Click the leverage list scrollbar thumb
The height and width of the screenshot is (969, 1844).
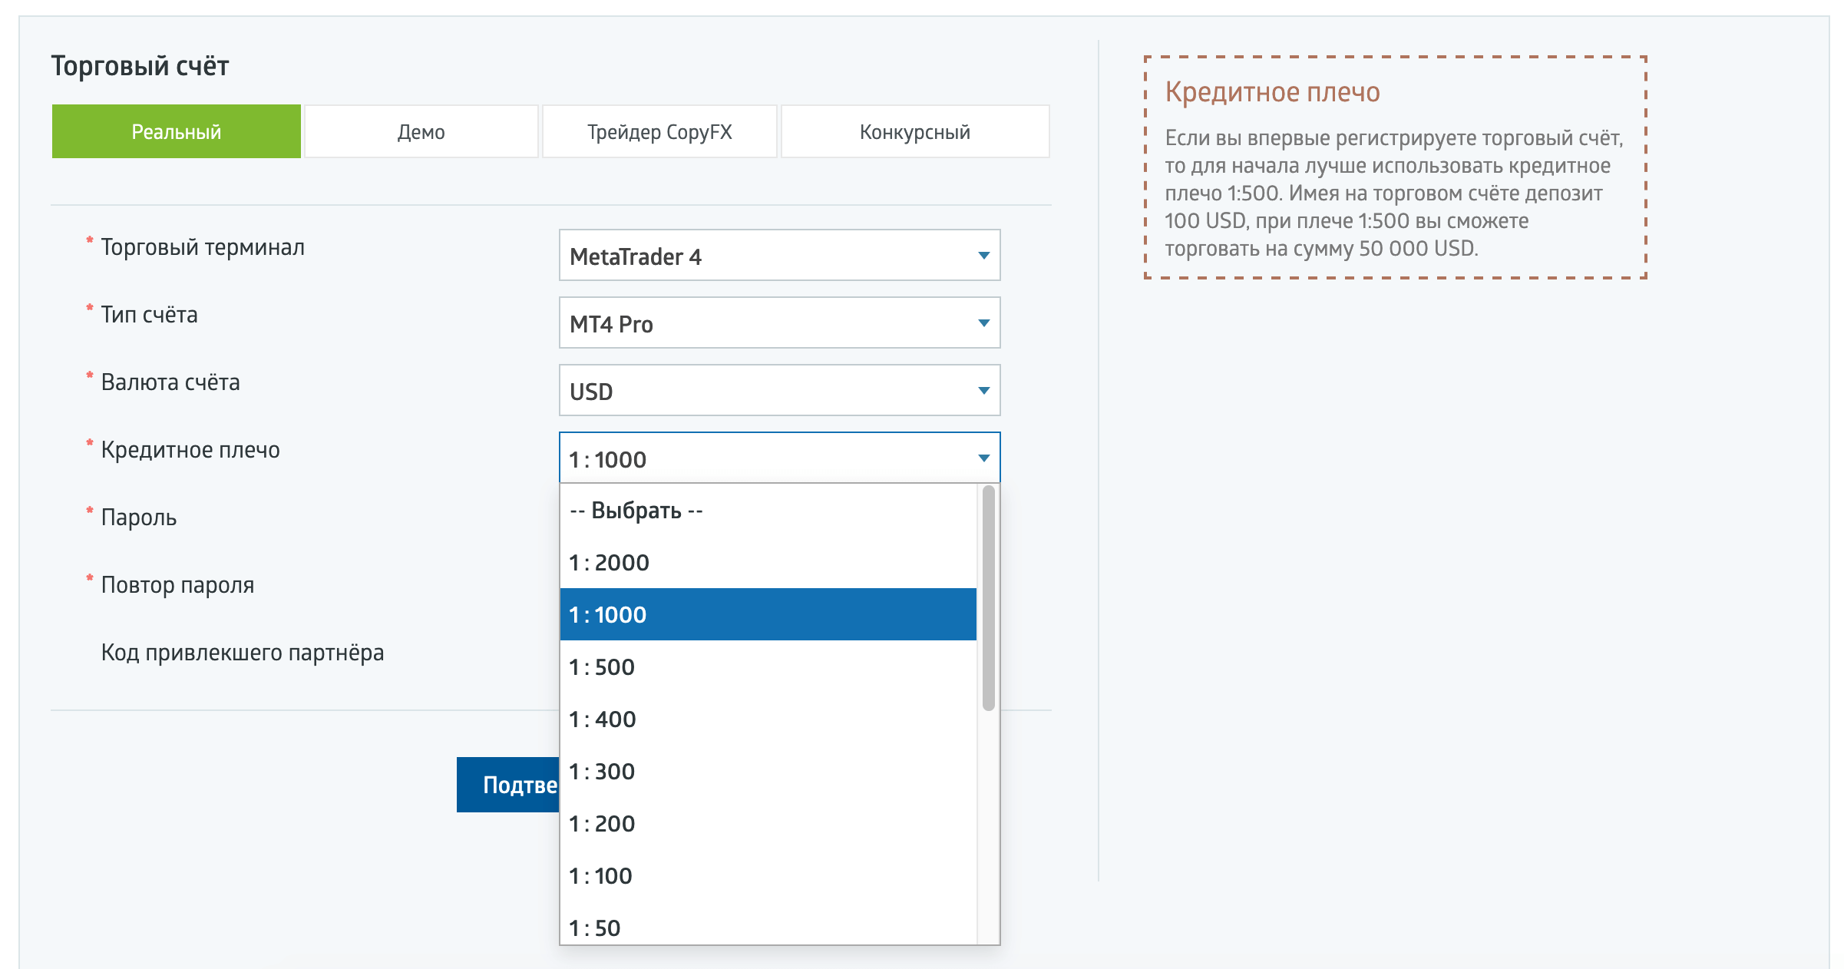point(988,599)
